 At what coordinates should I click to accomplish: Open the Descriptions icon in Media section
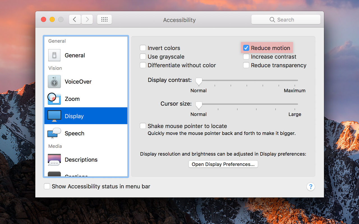pos(54,160)
